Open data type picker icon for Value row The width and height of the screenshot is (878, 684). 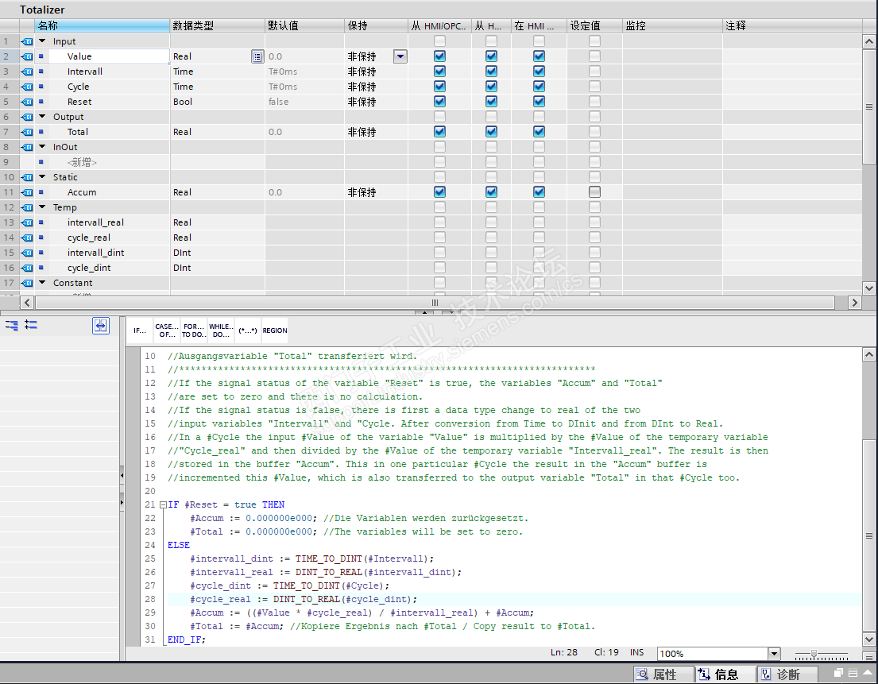pyautogui.click(x=257, y=56)
